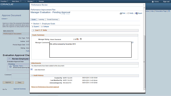Switch to the Overall Summary tab

coord(52,19)
